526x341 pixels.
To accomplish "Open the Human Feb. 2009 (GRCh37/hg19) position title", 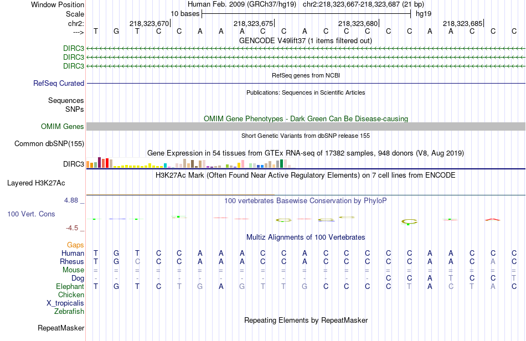I will point(242,4).
